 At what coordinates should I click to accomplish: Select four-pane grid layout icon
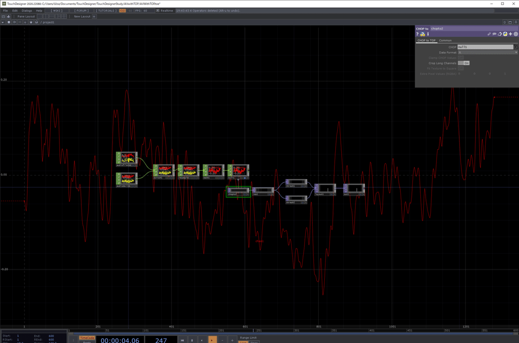64,16
